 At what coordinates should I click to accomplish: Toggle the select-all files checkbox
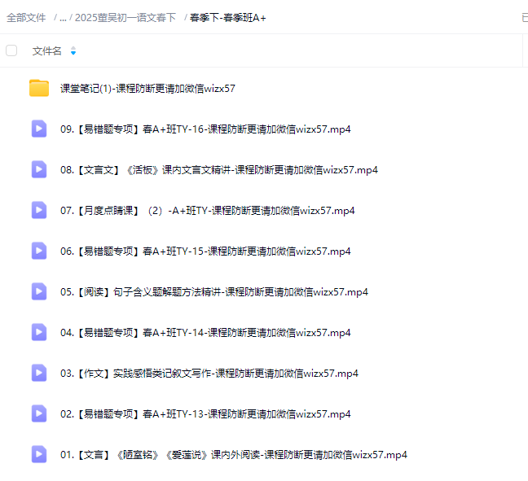tap(11, 50)
